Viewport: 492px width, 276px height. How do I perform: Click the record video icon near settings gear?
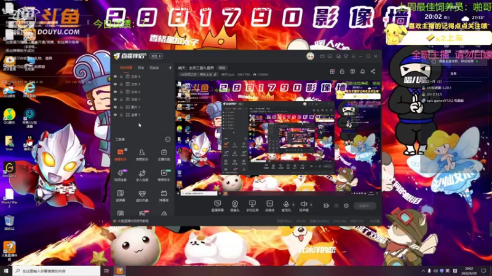click(327, 205)
